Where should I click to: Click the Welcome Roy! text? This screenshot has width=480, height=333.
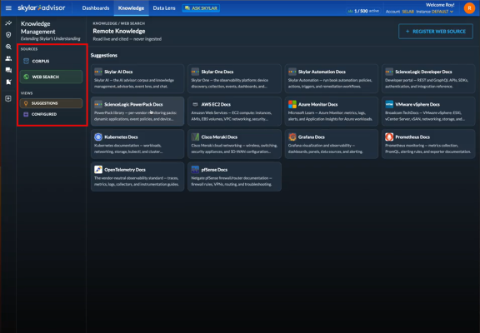440,5
